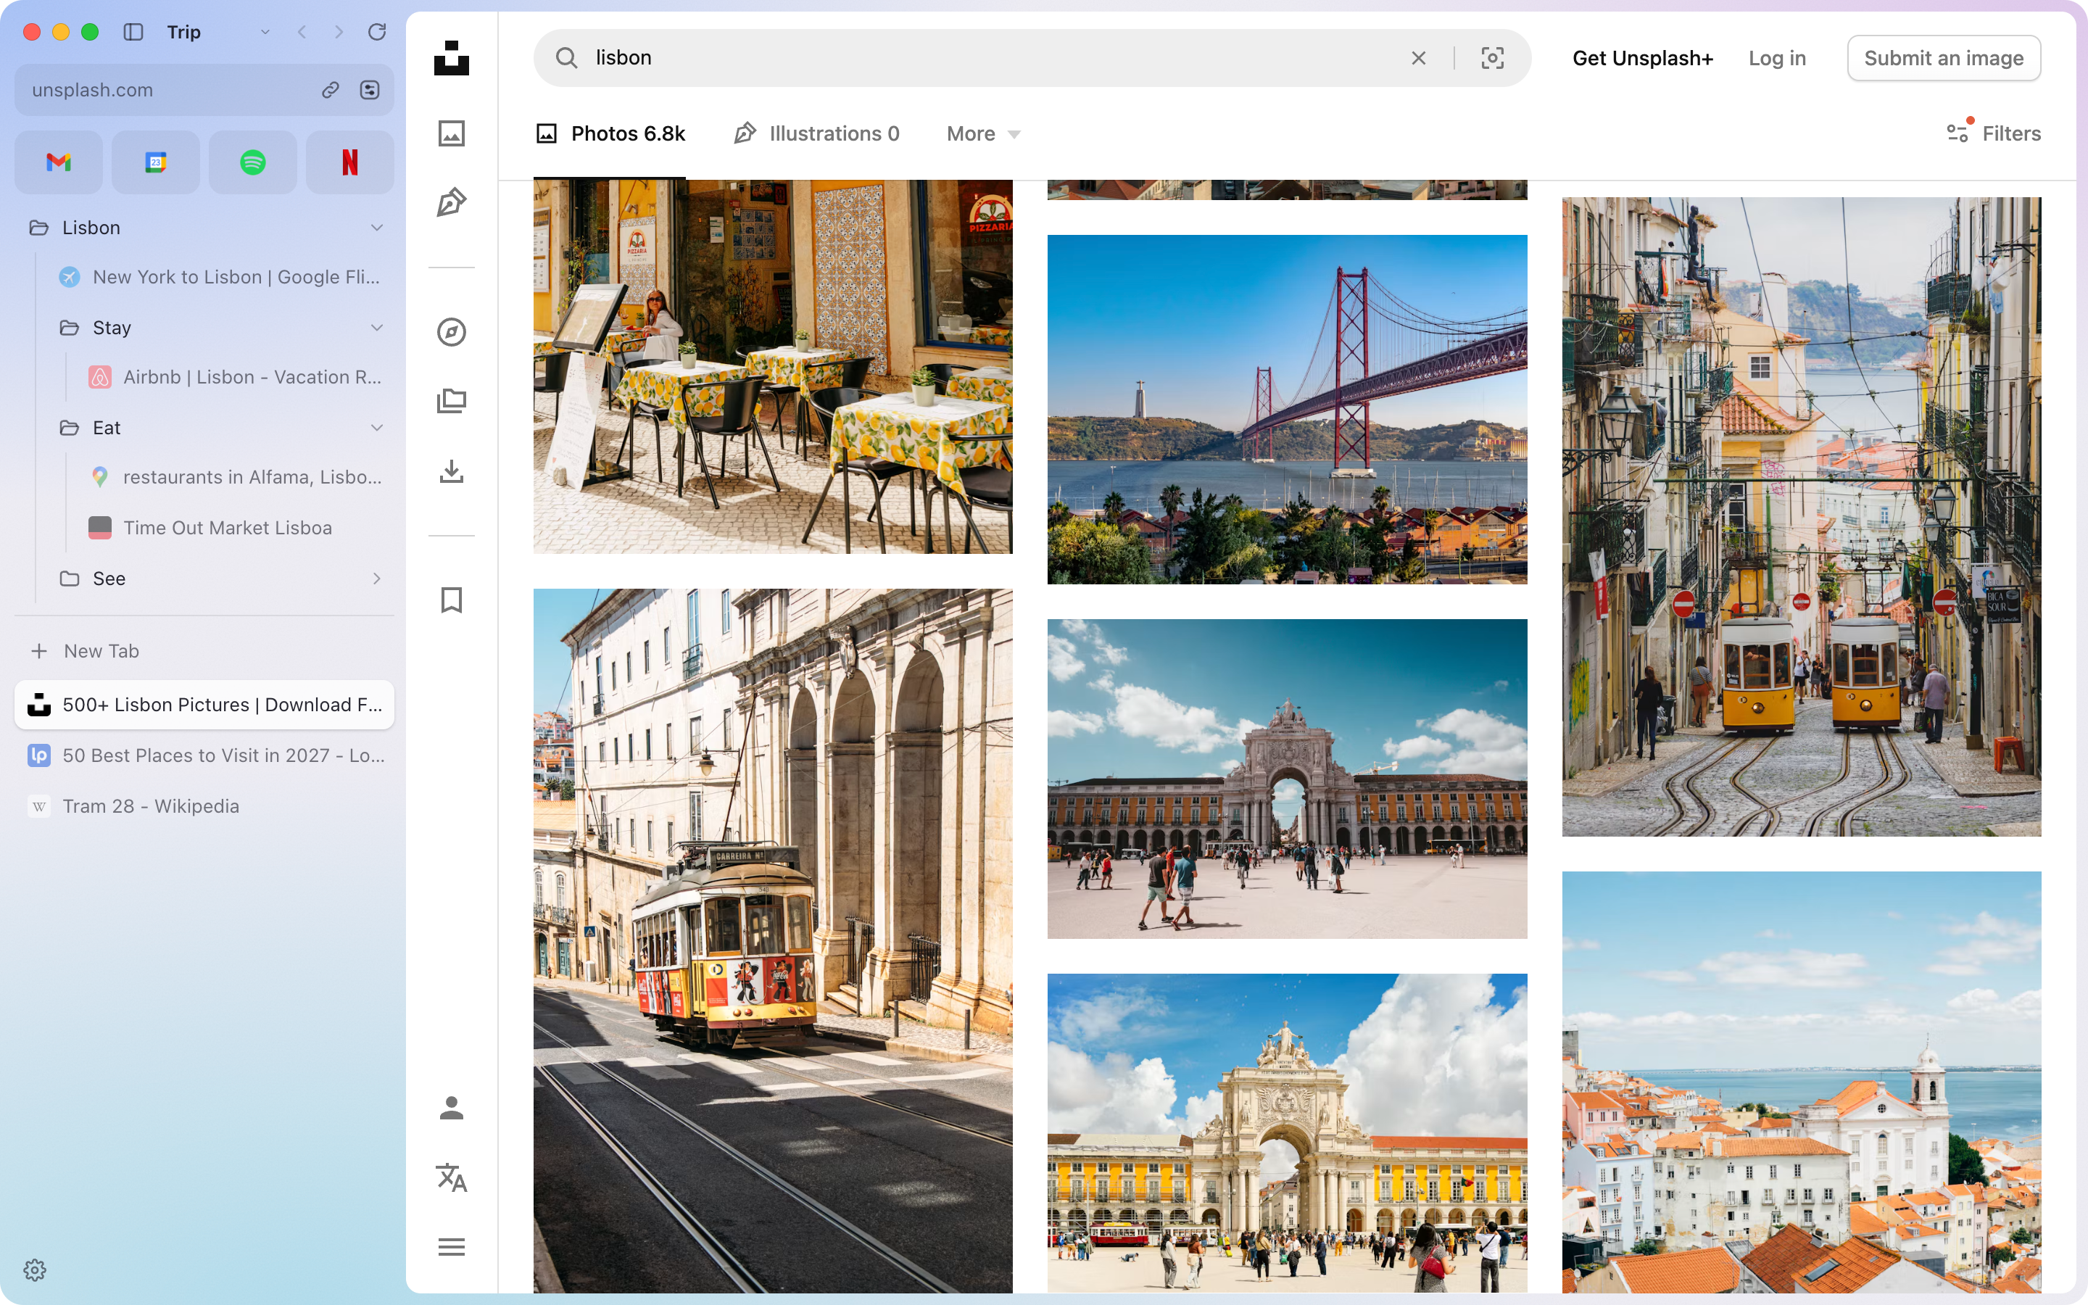Collapse the Lisbon folder
The width and height of the screenshot is (2088, 1305).
click(x=377, y=227)
